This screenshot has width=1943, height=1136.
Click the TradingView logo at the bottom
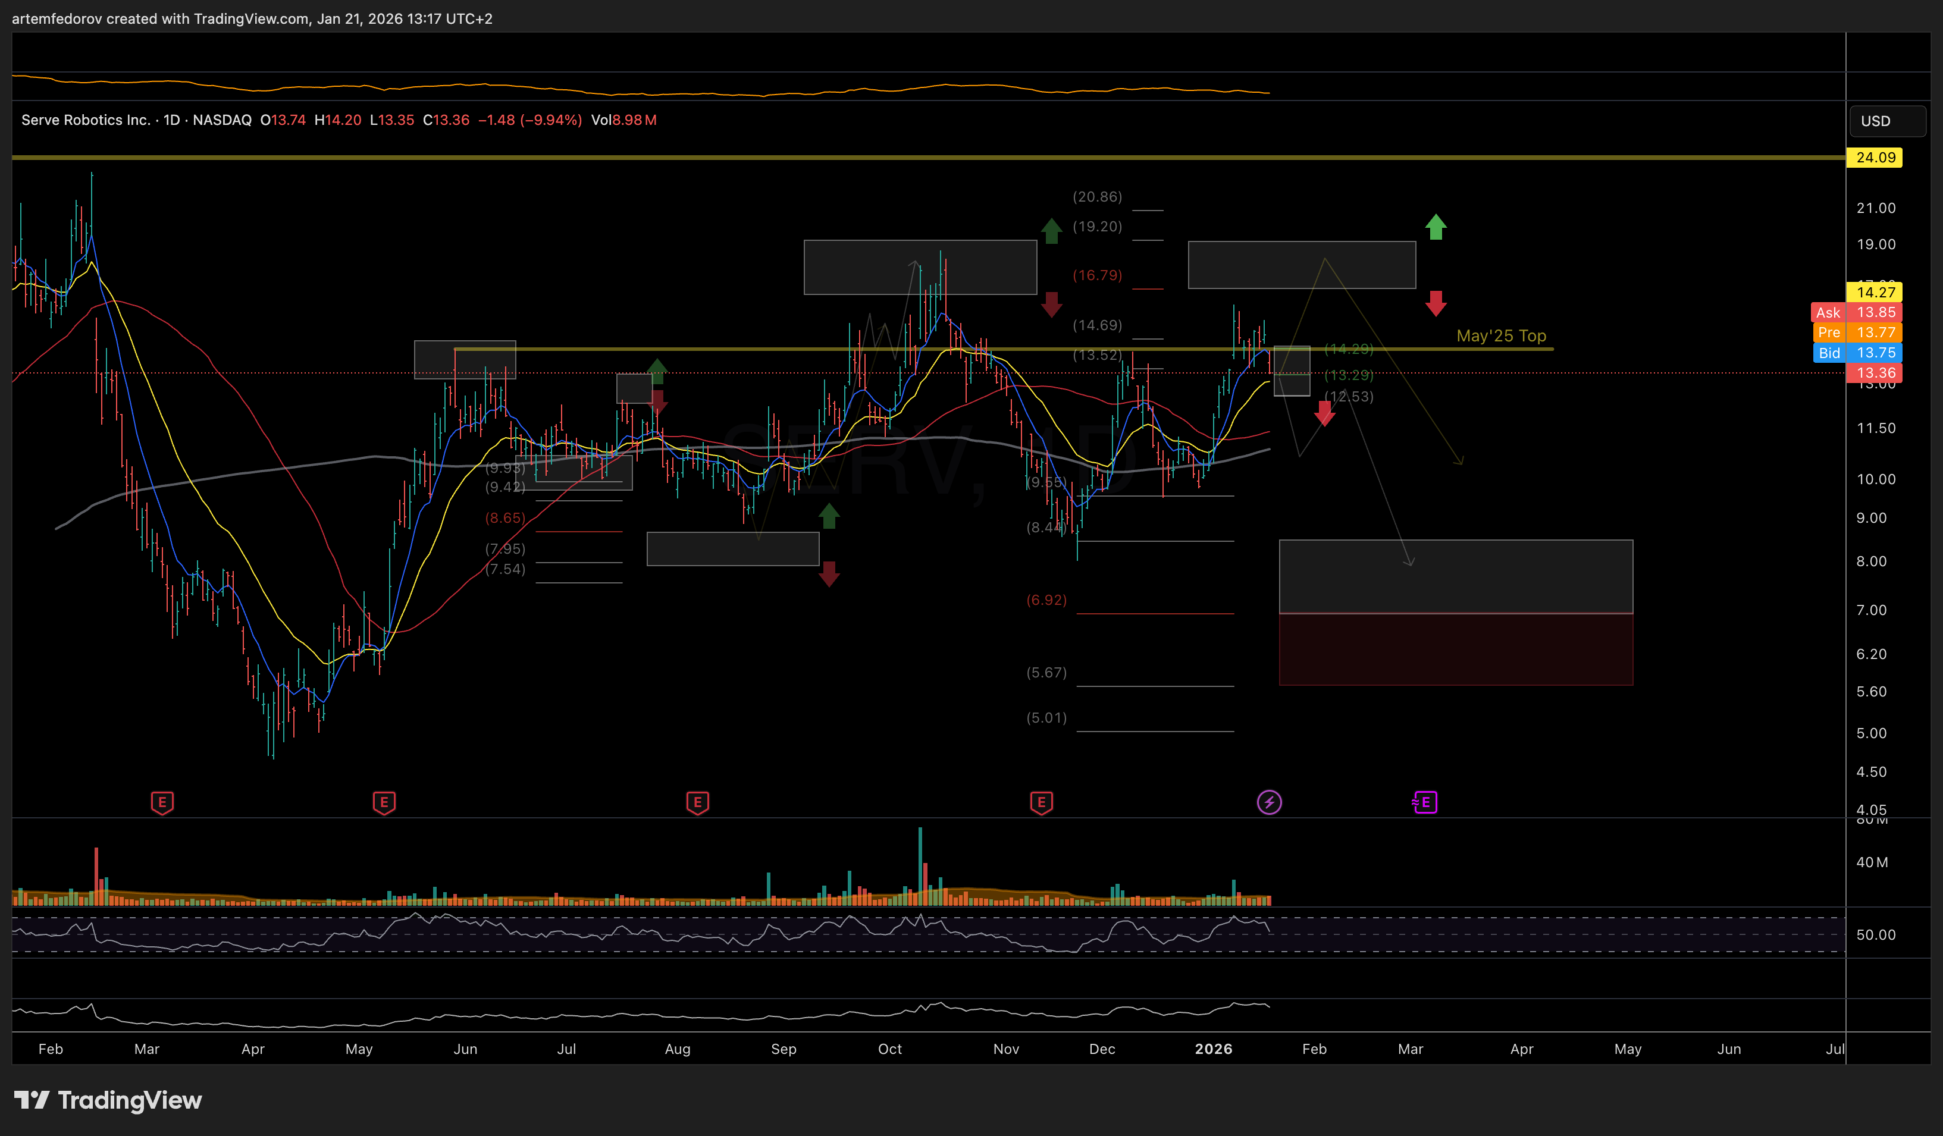(x=108, y=1100)
